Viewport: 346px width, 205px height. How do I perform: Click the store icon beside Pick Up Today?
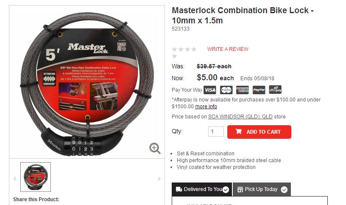240,189
